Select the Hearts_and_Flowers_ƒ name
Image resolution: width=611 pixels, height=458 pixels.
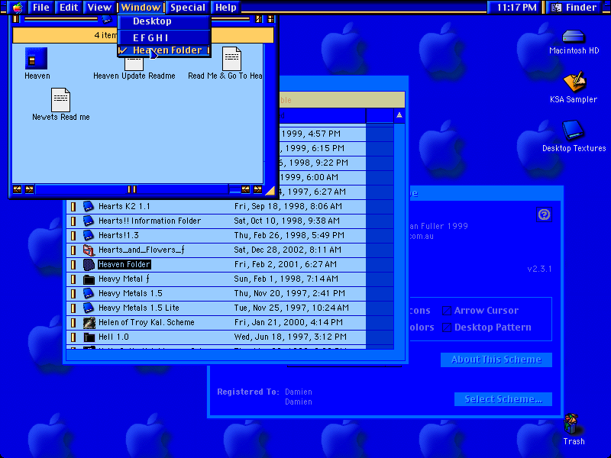point(141,250)
